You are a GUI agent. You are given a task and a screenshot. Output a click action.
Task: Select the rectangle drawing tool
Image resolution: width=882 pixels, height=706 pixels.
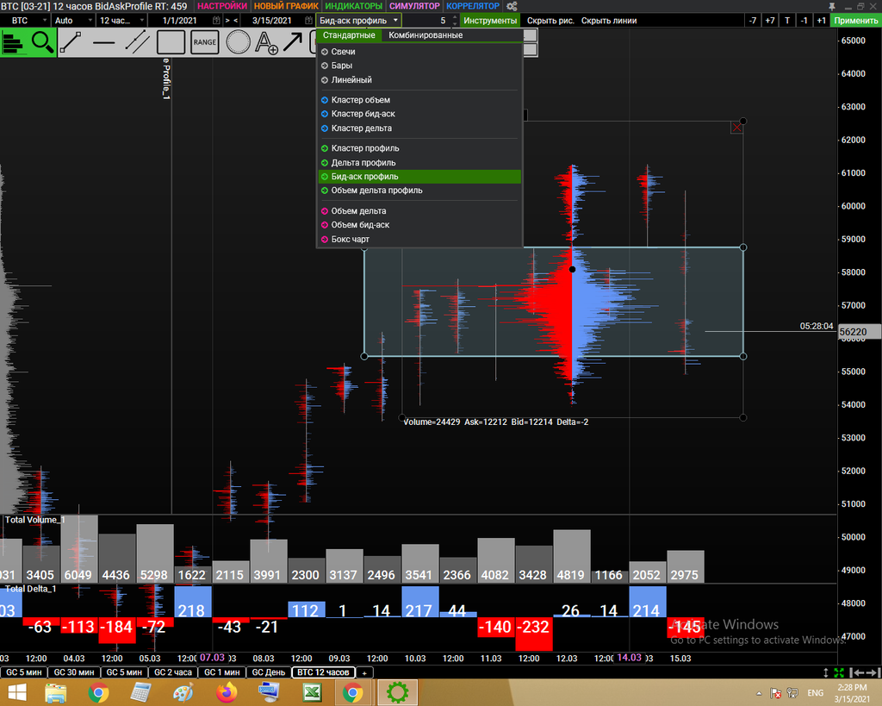coord(171,43)
